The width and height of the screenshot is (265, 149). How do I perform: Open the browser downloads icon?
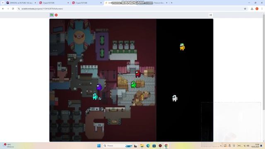click(x=252, y=9)
